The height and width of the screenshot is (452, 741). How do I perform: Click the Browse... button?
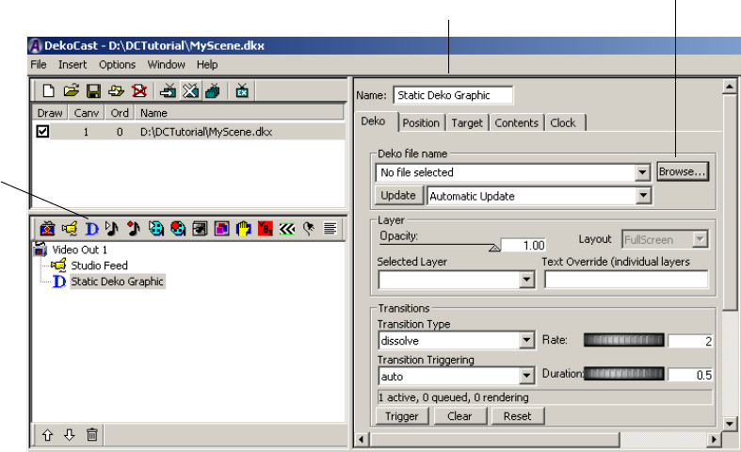(x=683, y=171)
